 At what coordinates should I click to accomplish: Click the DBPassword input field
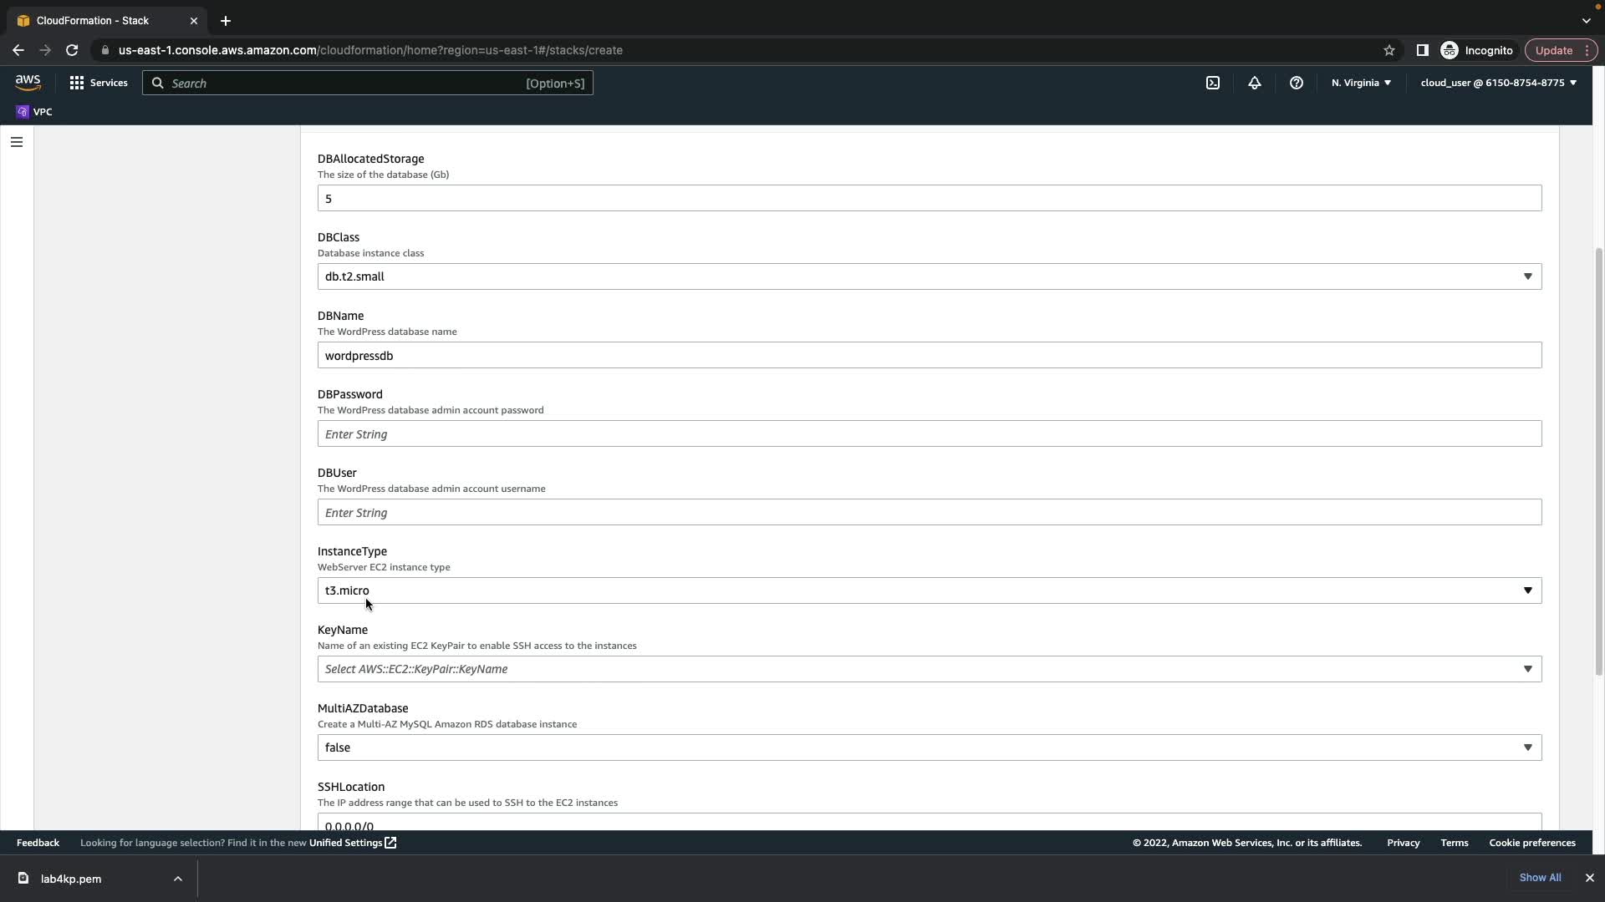point(929,433)
